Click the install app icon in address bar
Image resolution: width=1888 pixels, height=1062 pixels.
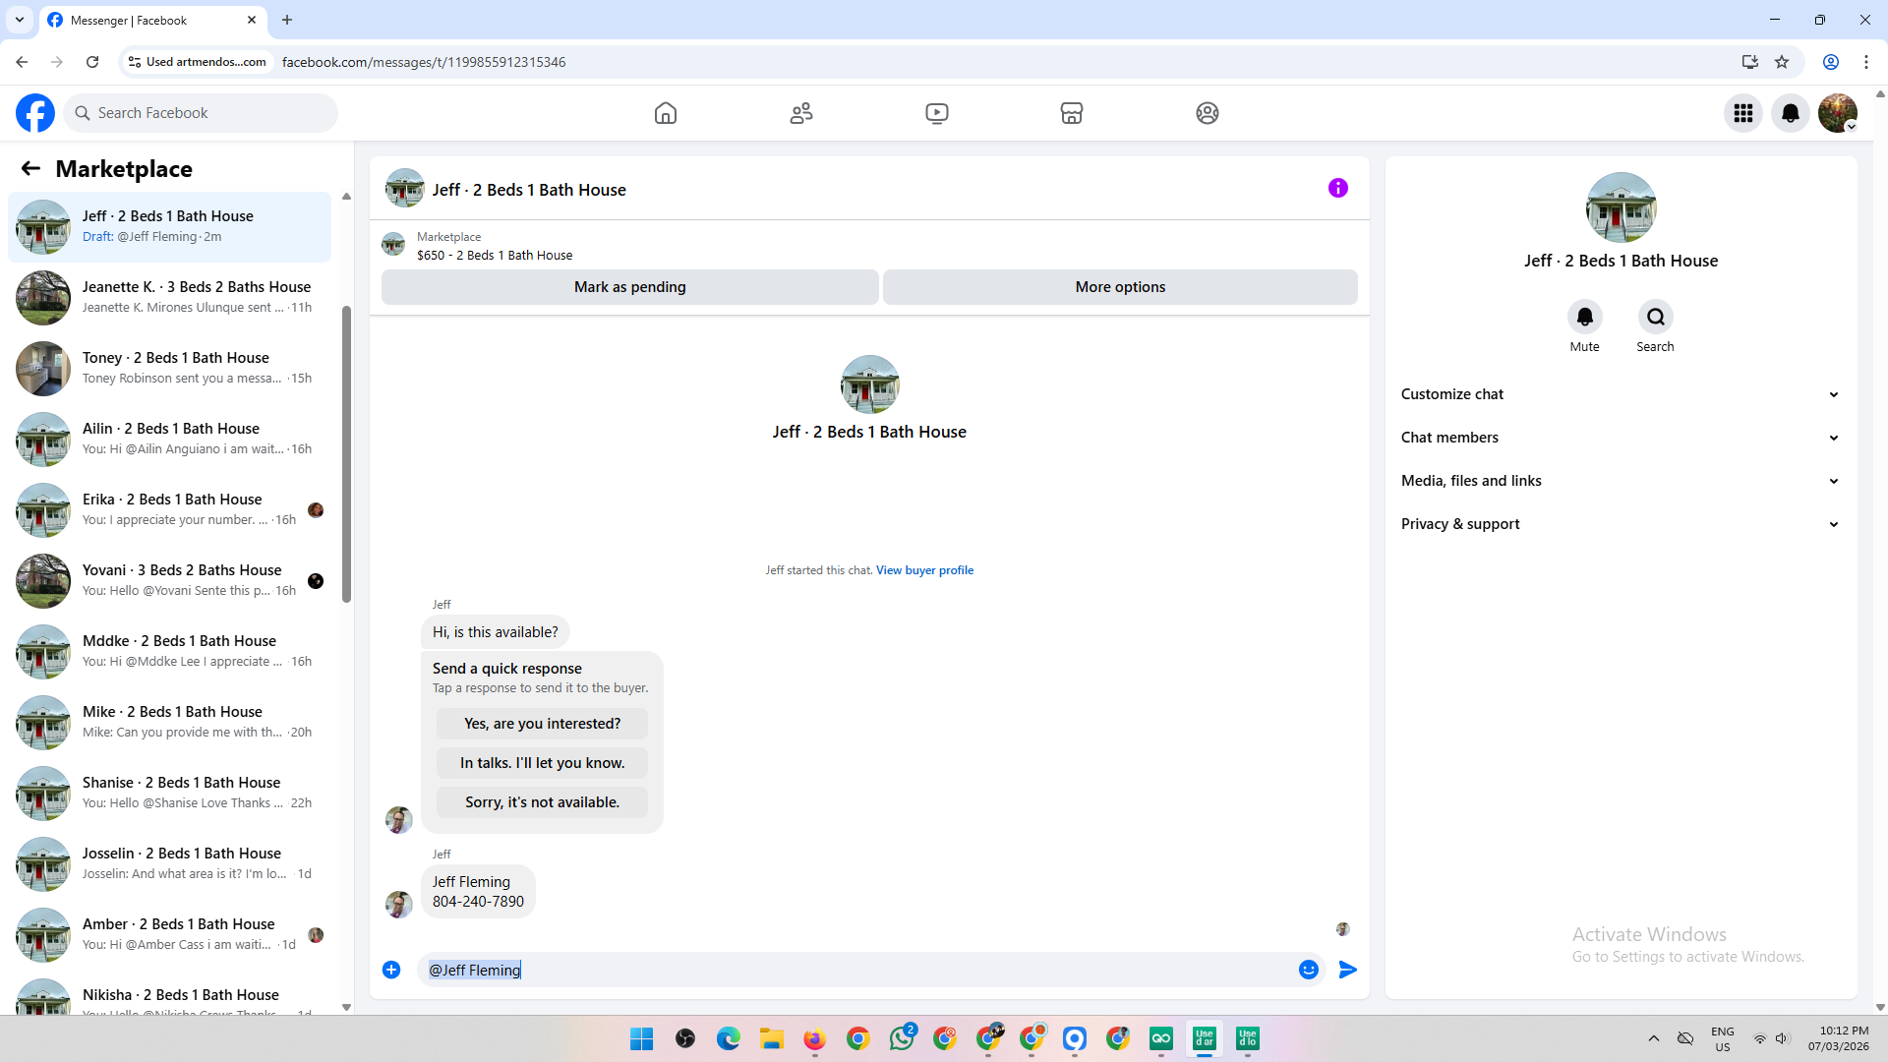tap(1749, 62)
